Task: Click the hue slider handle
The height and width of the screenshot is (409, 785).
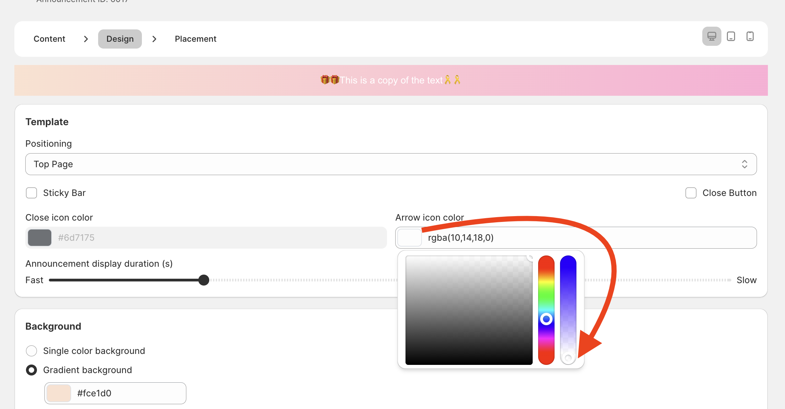Action: click(546, 319)
